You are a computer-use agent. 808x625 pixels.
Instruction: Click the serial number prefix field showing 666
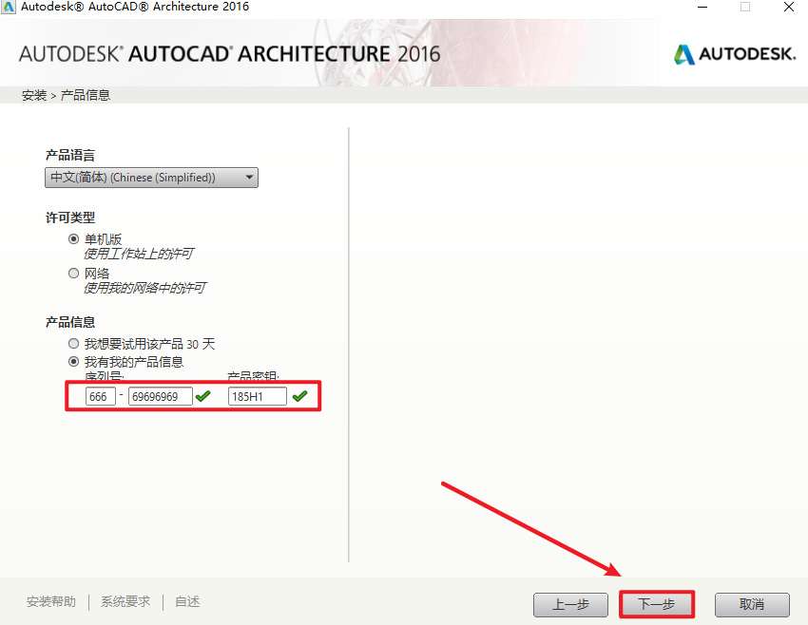click(100, 396)
